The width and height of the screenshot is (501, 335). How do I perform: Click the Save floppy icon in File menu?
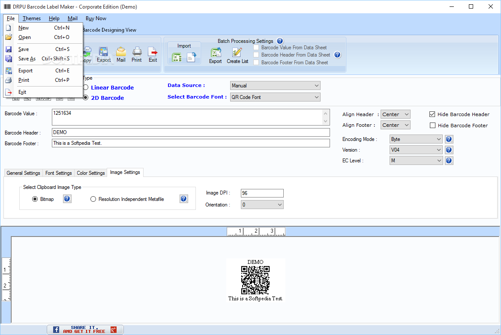9,49
